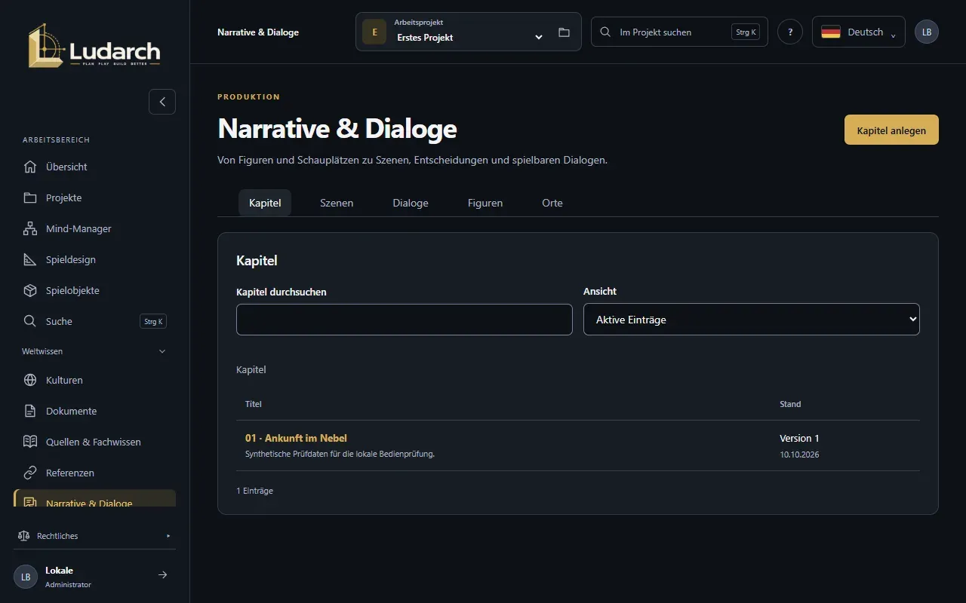Image resolution: width=966 pixels, height=603 pixels.
Task: Click the Strg K badge beside Suche
Action: [153, 321]
